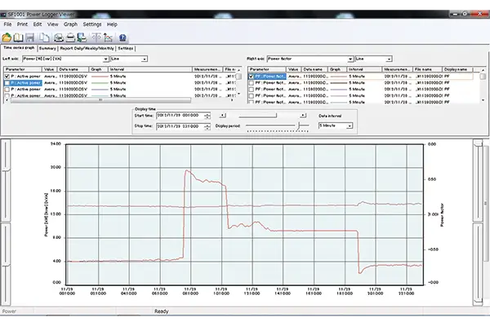Screen dimensions: 490x326
Task: Uncheck the first Power factor row checkbox
Action: (251, 76)
